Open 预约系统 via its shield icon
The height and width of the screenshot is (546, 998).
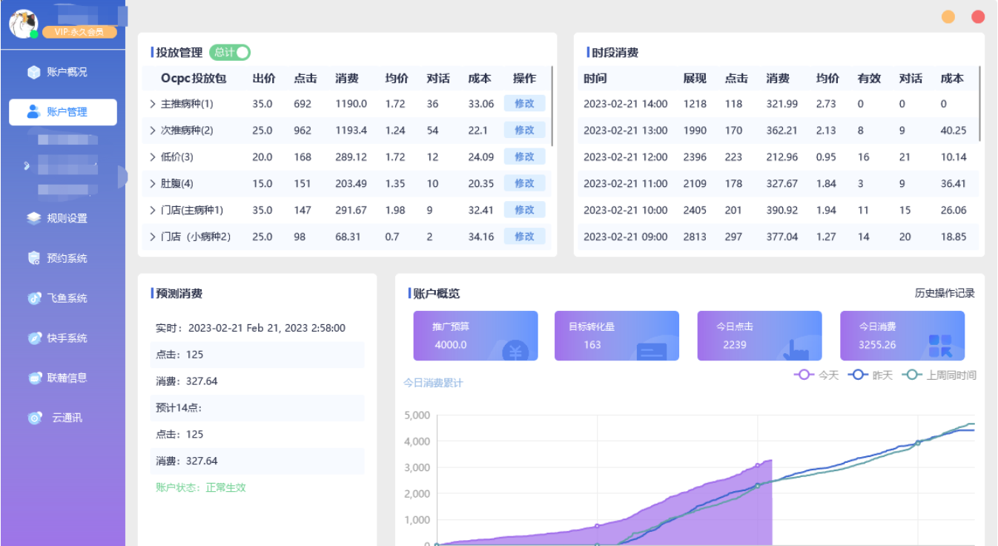pyautogui.click(x=34, y=258)
